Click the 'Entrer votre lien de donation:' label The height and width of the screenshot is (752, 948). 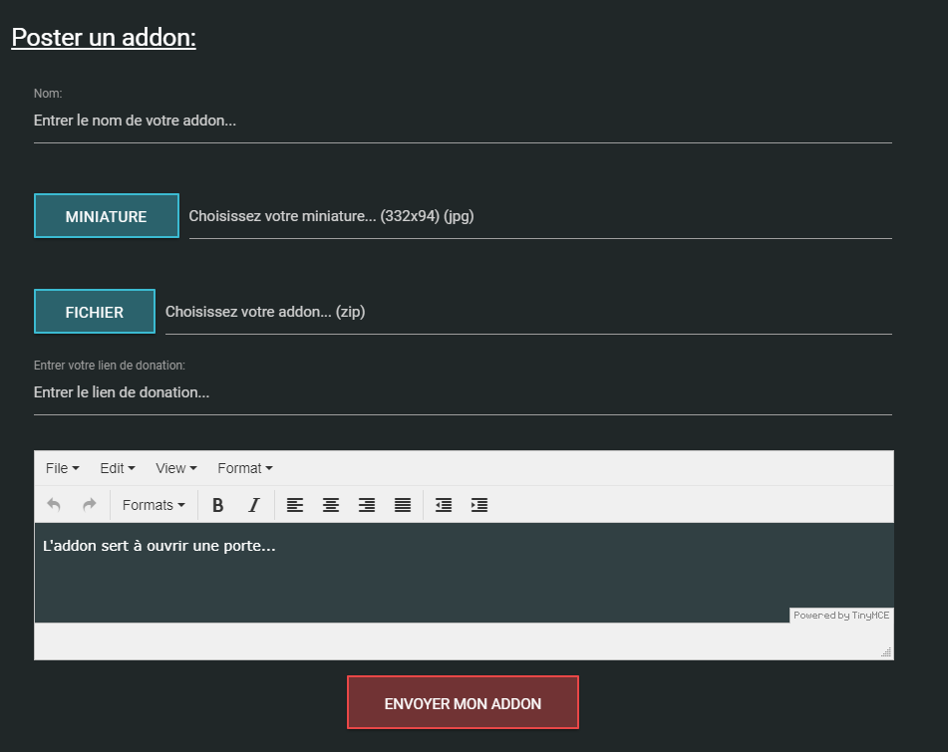tap(110, 366)
